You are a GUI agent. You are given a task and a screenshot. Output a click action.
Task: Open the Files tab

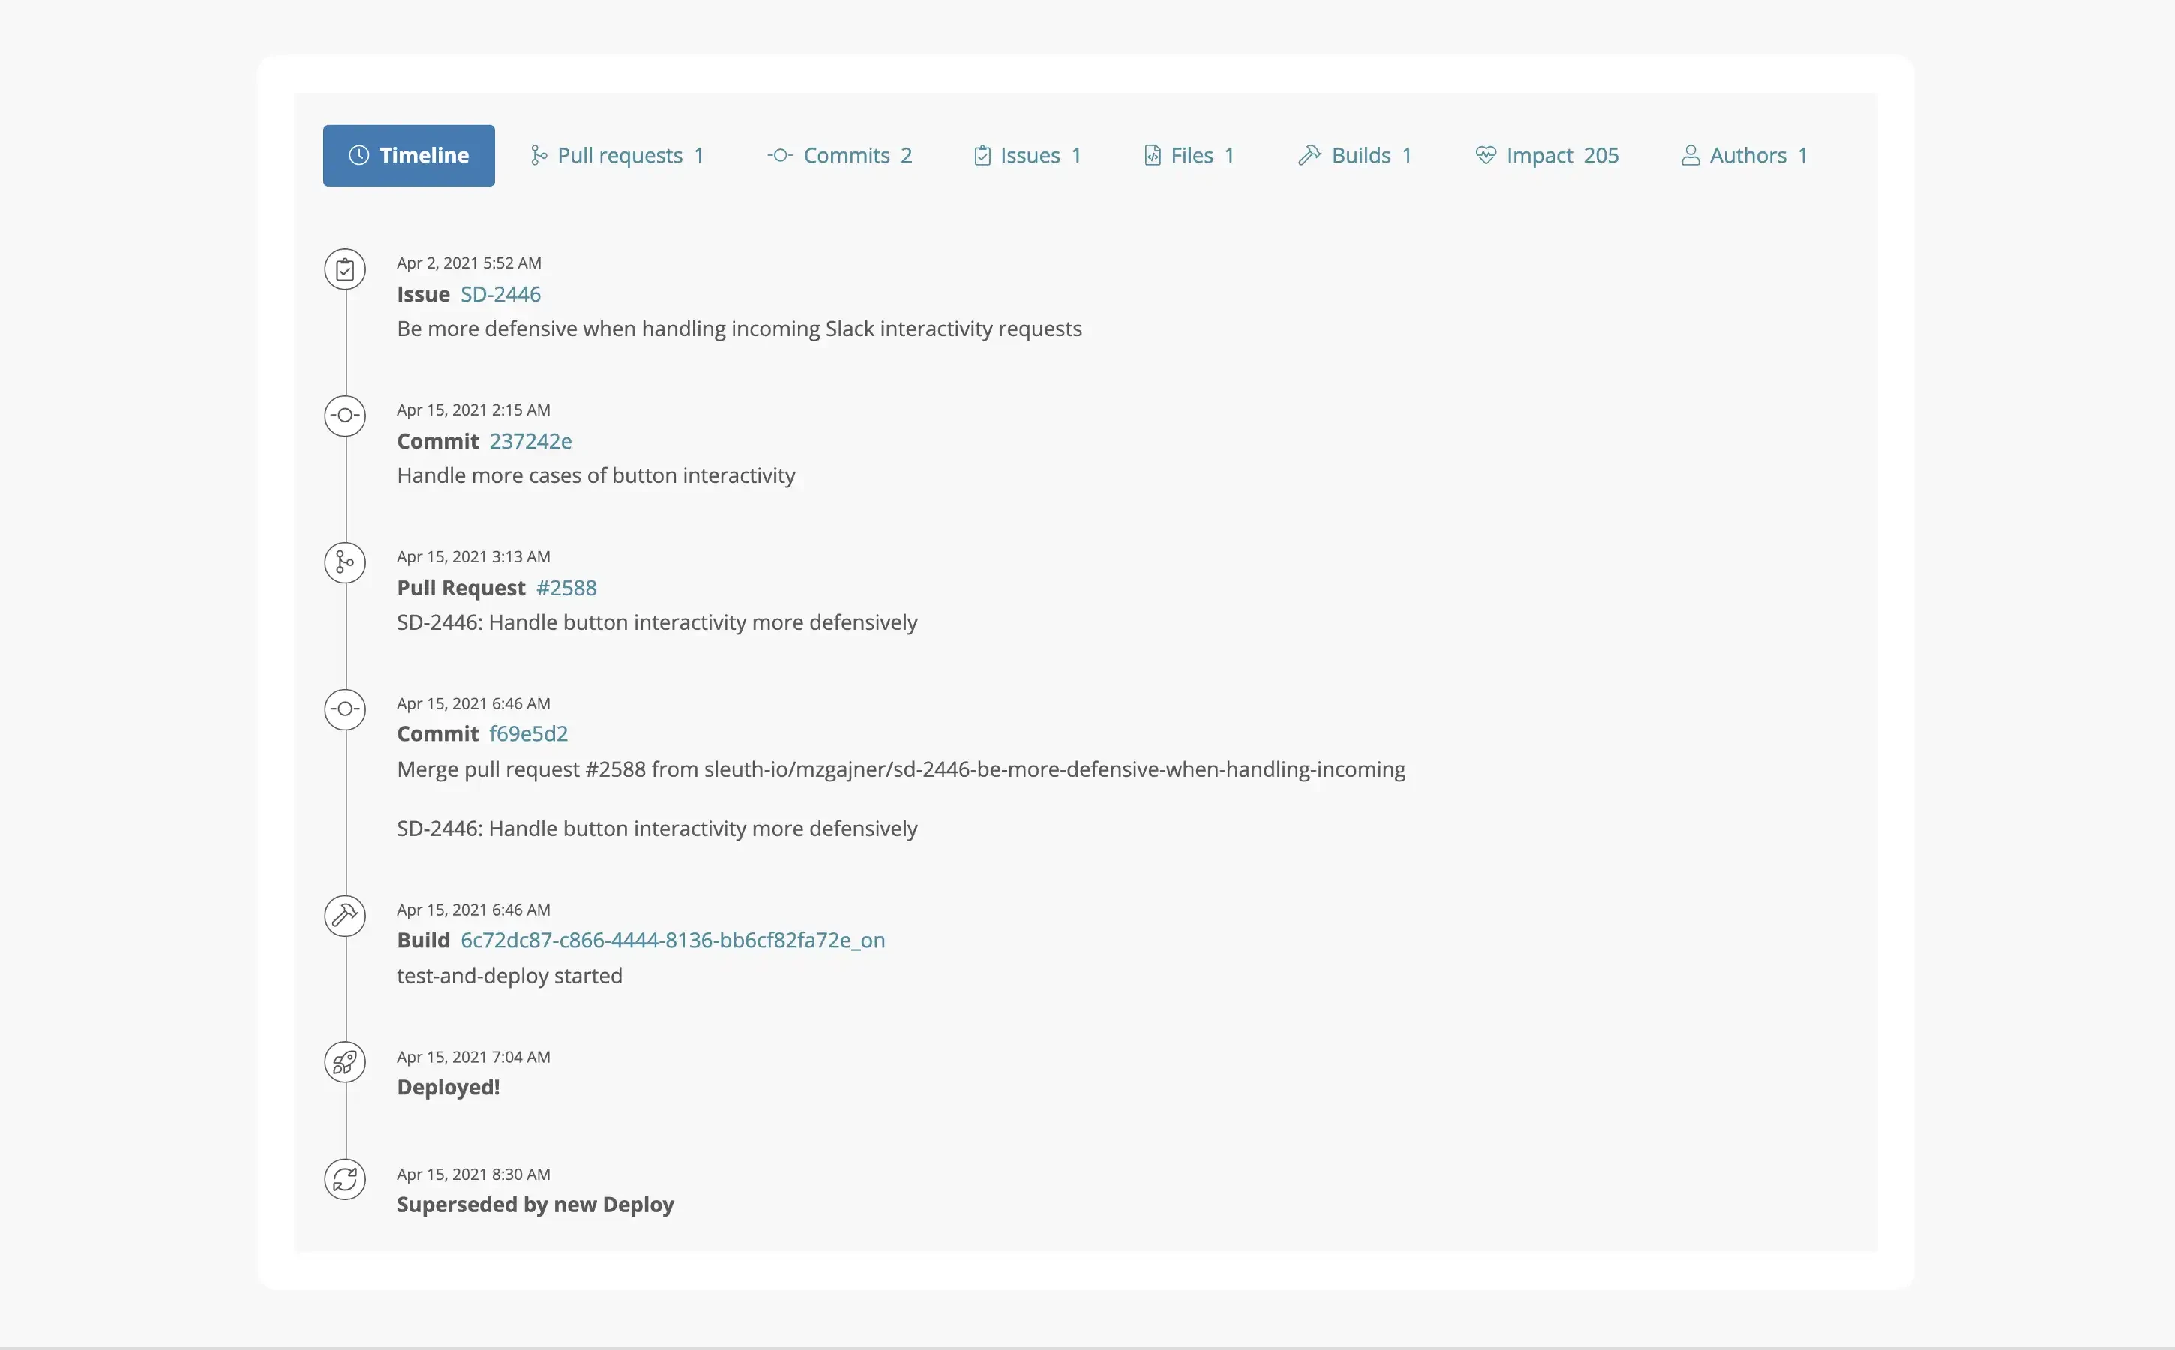click(x=1189, y=155)
